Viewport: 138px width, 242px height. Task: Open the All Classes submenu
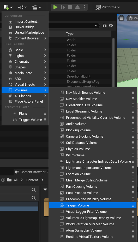[25, 96]
